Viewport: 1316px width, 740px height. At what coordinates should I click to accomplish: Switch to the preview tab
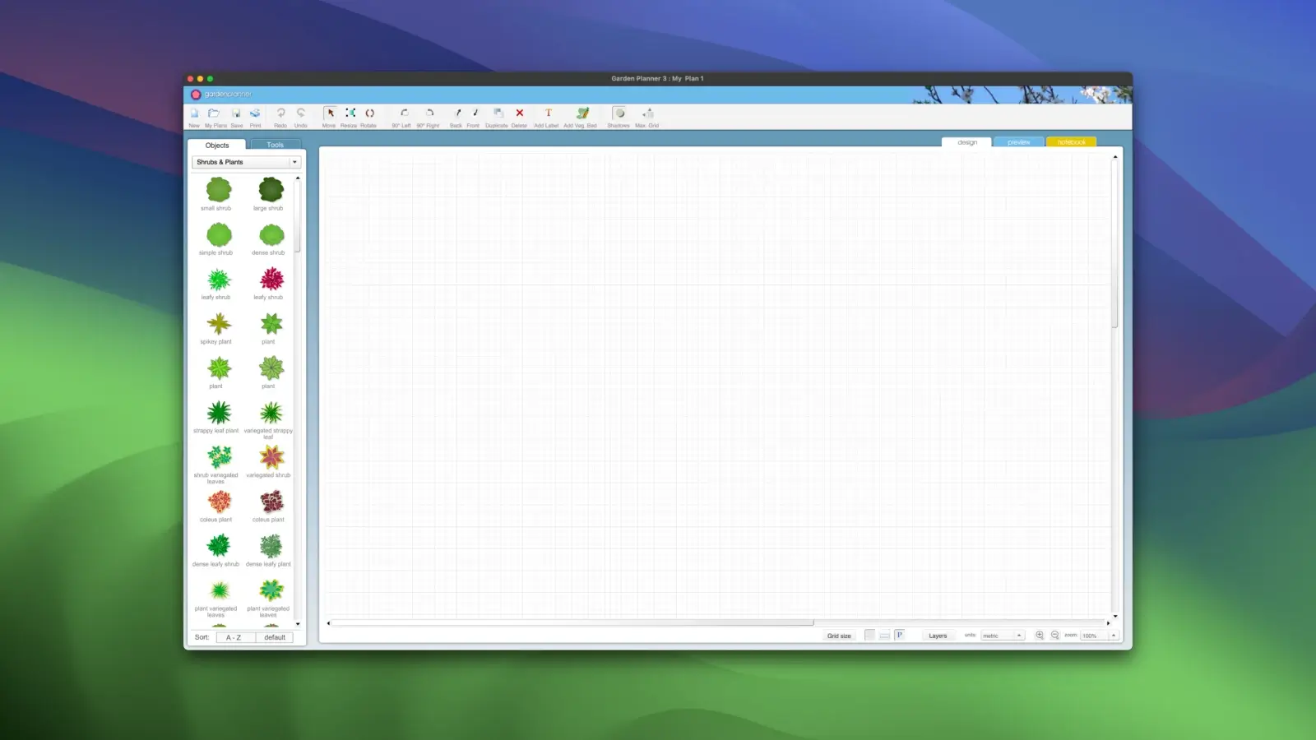[1018, 142]
